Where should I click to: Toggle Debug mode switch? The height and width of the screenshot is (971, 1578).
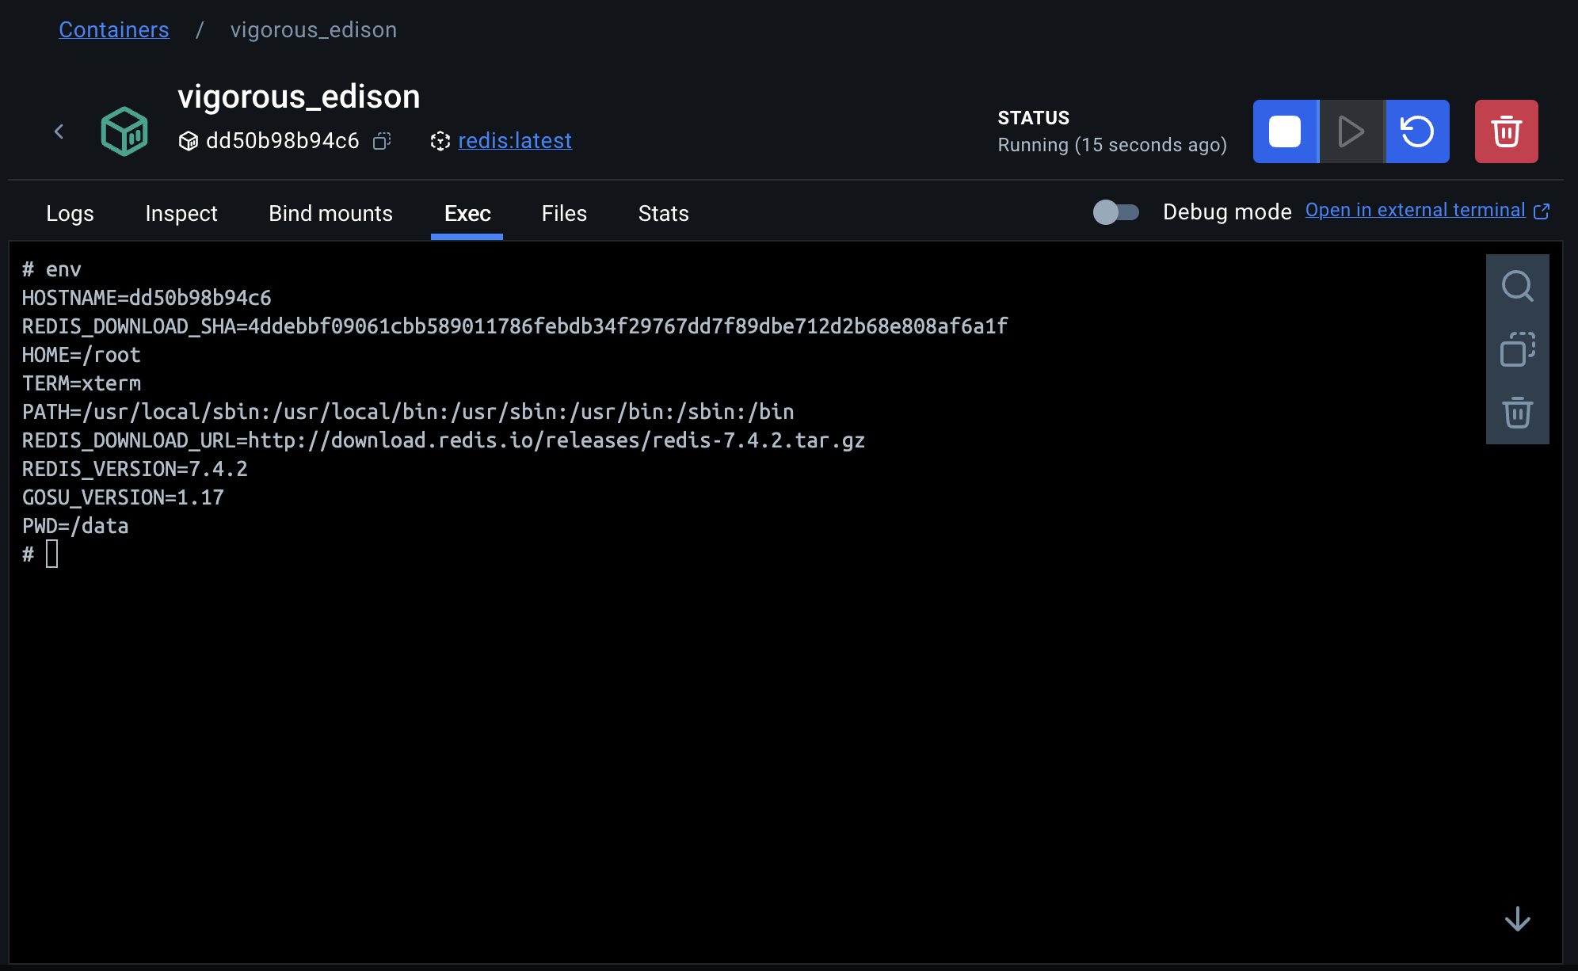[1115, 211]
